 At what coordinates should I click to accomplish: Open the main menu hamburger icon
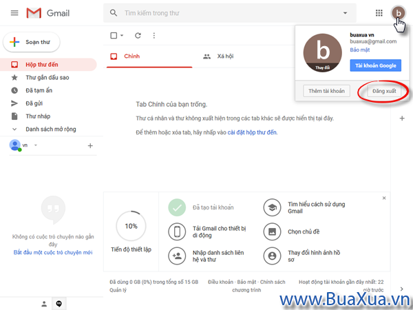tap(14, 13)
